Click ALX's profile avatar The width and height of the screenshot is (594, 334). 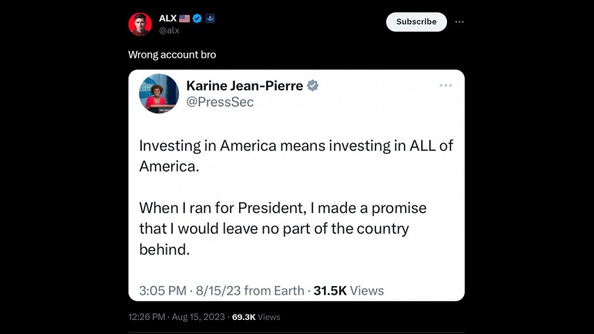pyautogui.click(x=140, y=24)
